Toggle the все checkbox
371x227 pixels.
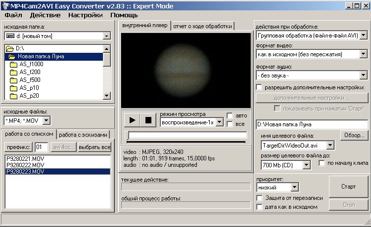[x=230, y=124]
